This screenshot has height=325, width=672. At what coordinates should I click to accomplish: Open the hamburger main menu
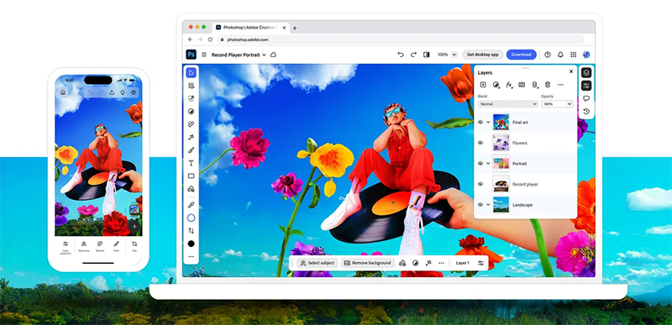tap(204, 55)
